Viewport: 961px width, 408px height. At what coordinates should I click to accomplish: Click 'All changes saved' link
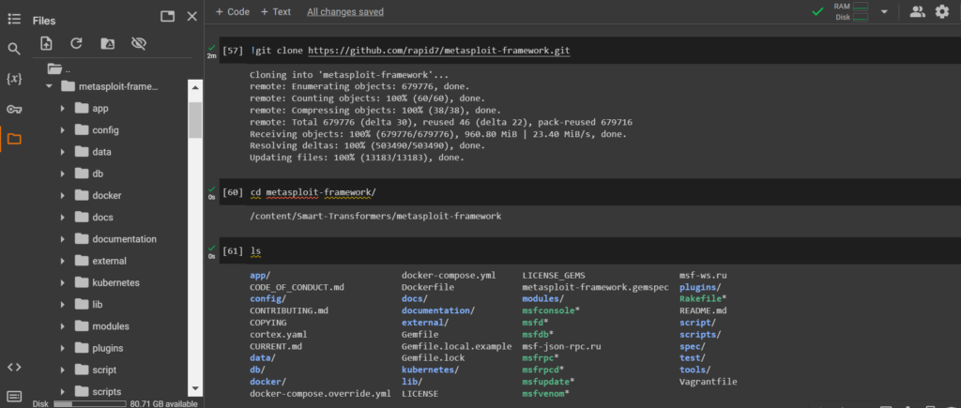pyautogui.click(x=345, y=11)
